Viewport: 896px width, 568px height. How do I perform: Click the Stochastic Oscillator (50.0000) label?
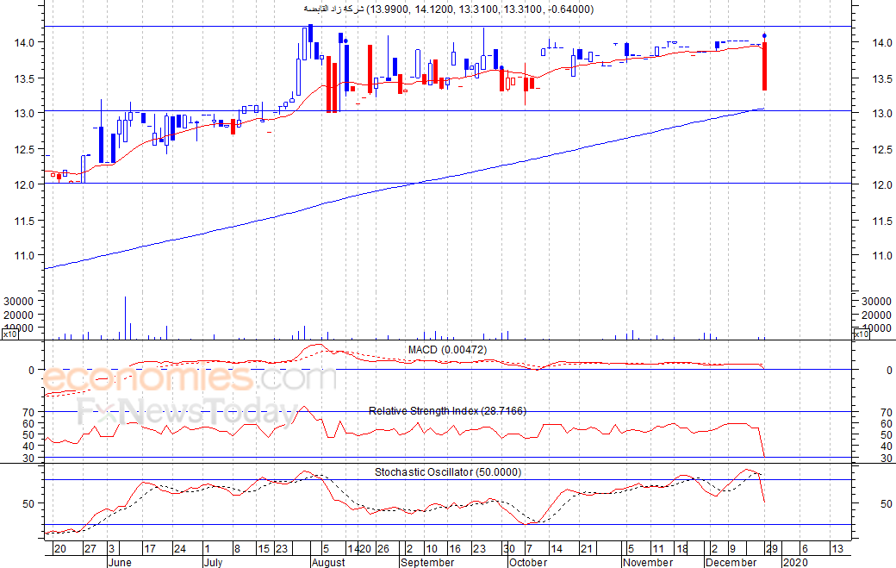(x=447, y=472)
